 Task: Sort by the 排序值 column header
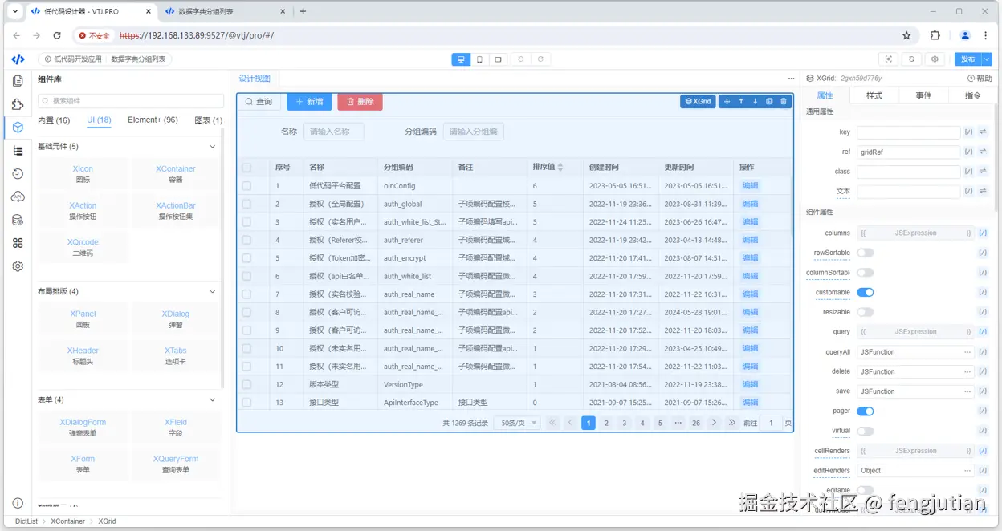(548, 168)
